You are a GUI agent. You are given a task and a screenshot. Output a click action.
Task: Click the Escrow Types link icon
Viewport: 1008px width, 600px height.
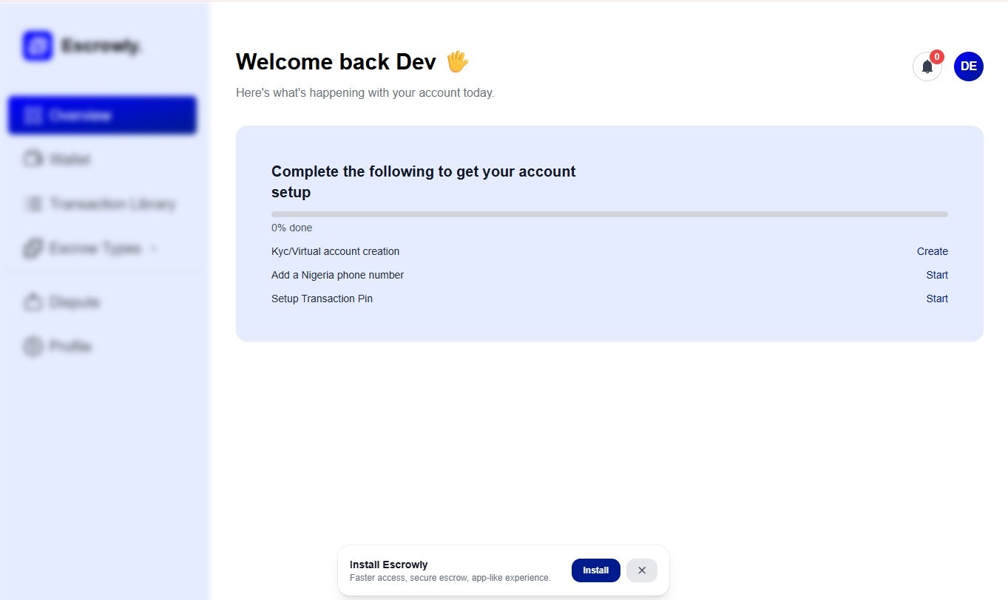[33, 248]
